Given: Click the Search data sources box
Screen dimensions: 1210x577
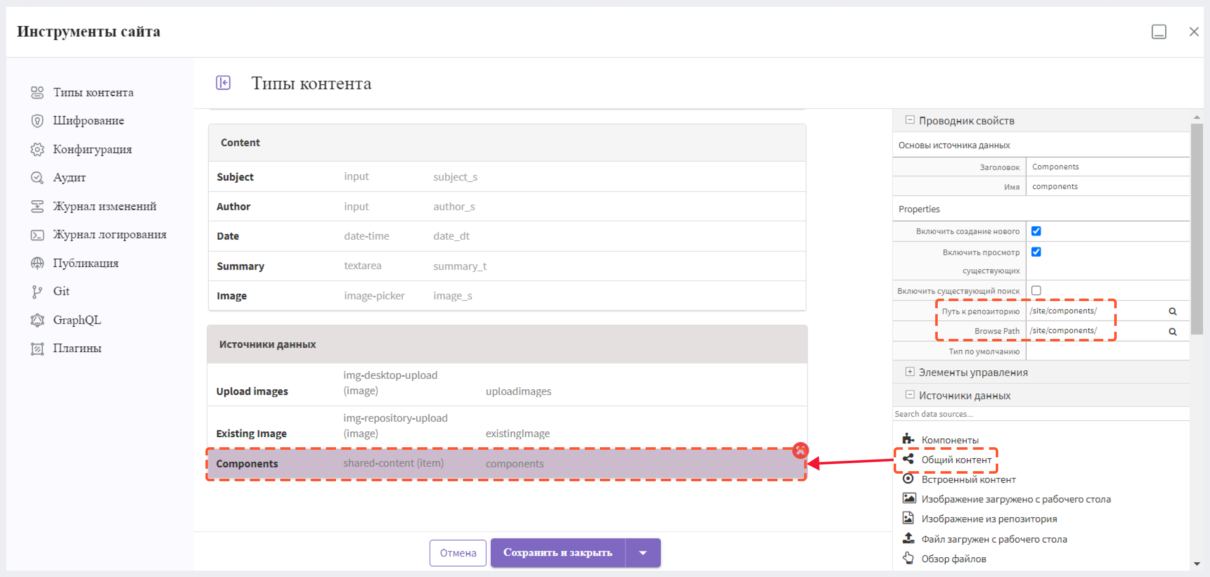Looking at the screenshot, I should click(x=1041, y=414).
